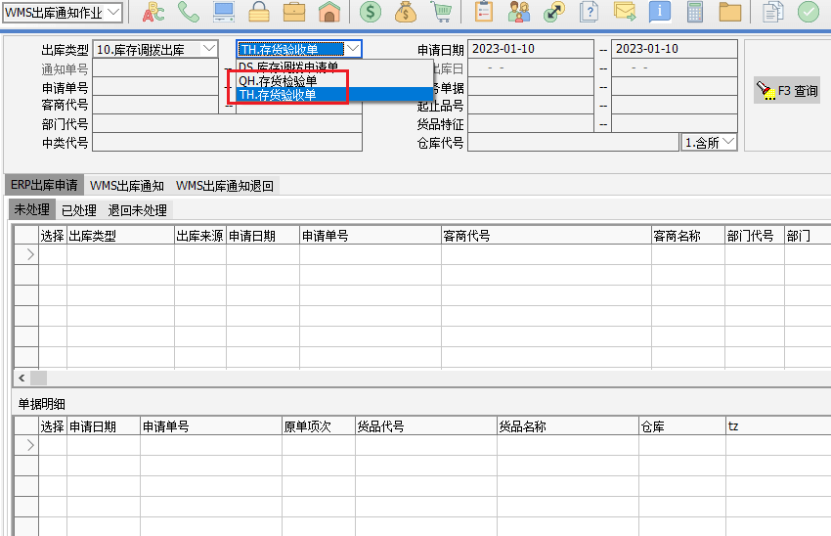Click the shopping cart toolbar icon

(441, 12)
